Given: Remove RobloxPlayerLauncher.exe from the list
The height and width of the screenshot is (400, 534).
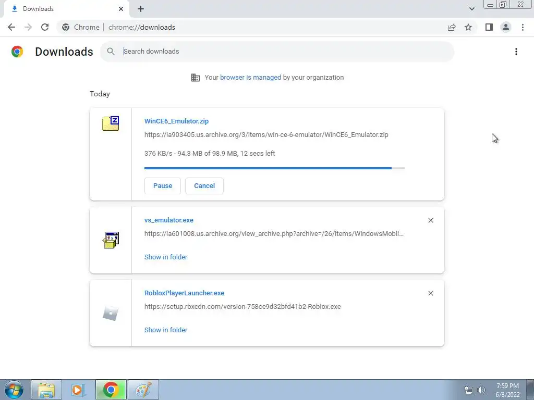Looking at the screenshot, I should click(x=430, y=293).
